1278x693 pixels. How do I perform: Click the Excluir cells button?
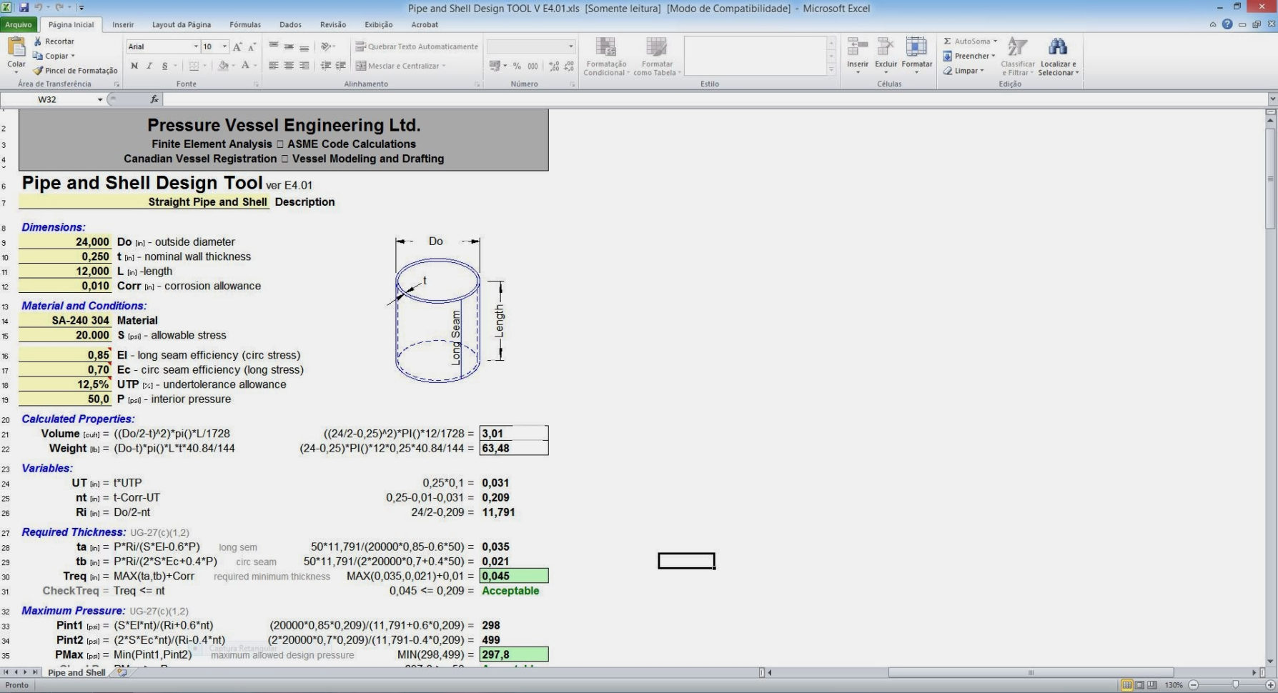click(886, 57)
